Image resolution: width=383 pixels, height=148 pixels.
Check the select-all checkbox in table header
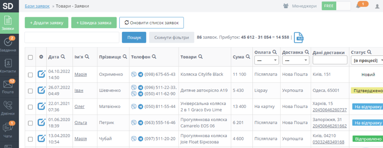(x=30, y=57)
